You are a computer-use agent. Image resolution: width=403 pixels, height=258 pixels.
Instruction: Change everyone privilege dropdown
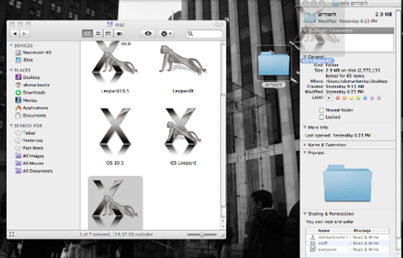(364, 250)
